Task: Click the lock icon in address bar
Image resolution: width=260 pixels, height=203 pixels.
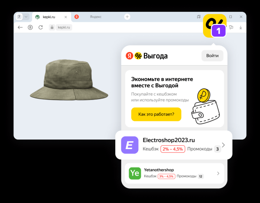Action: (x=52, y=27)
